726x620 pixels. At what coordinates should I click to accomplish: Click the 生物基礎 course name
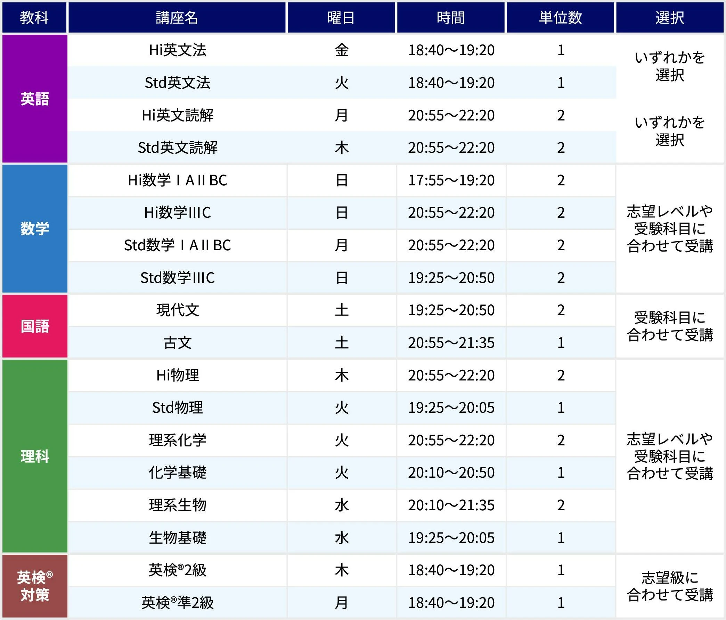[178, 537]
